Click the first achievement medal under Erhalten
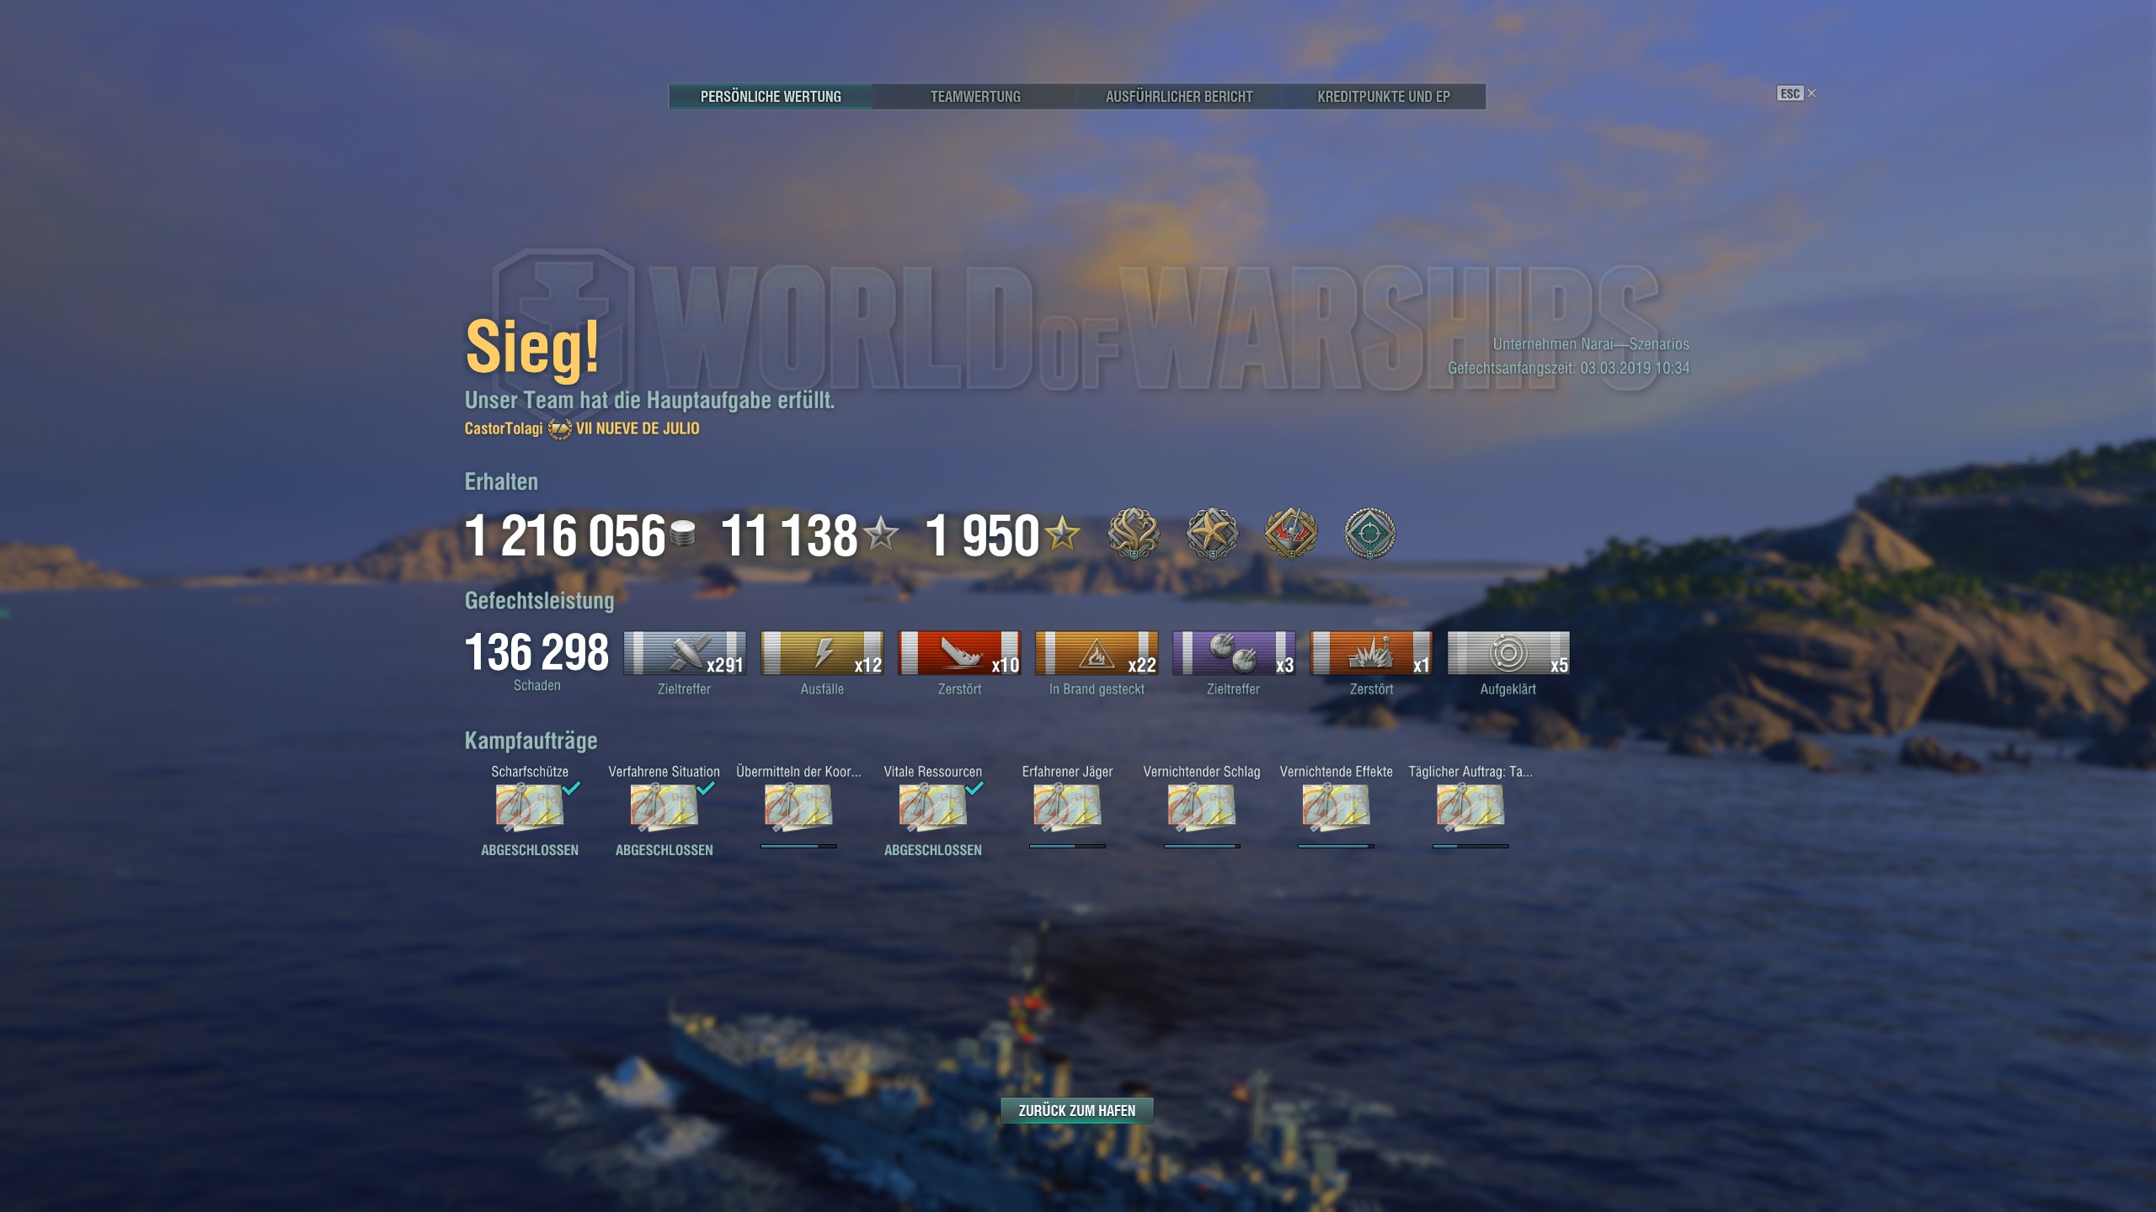 click(1133, 533)
